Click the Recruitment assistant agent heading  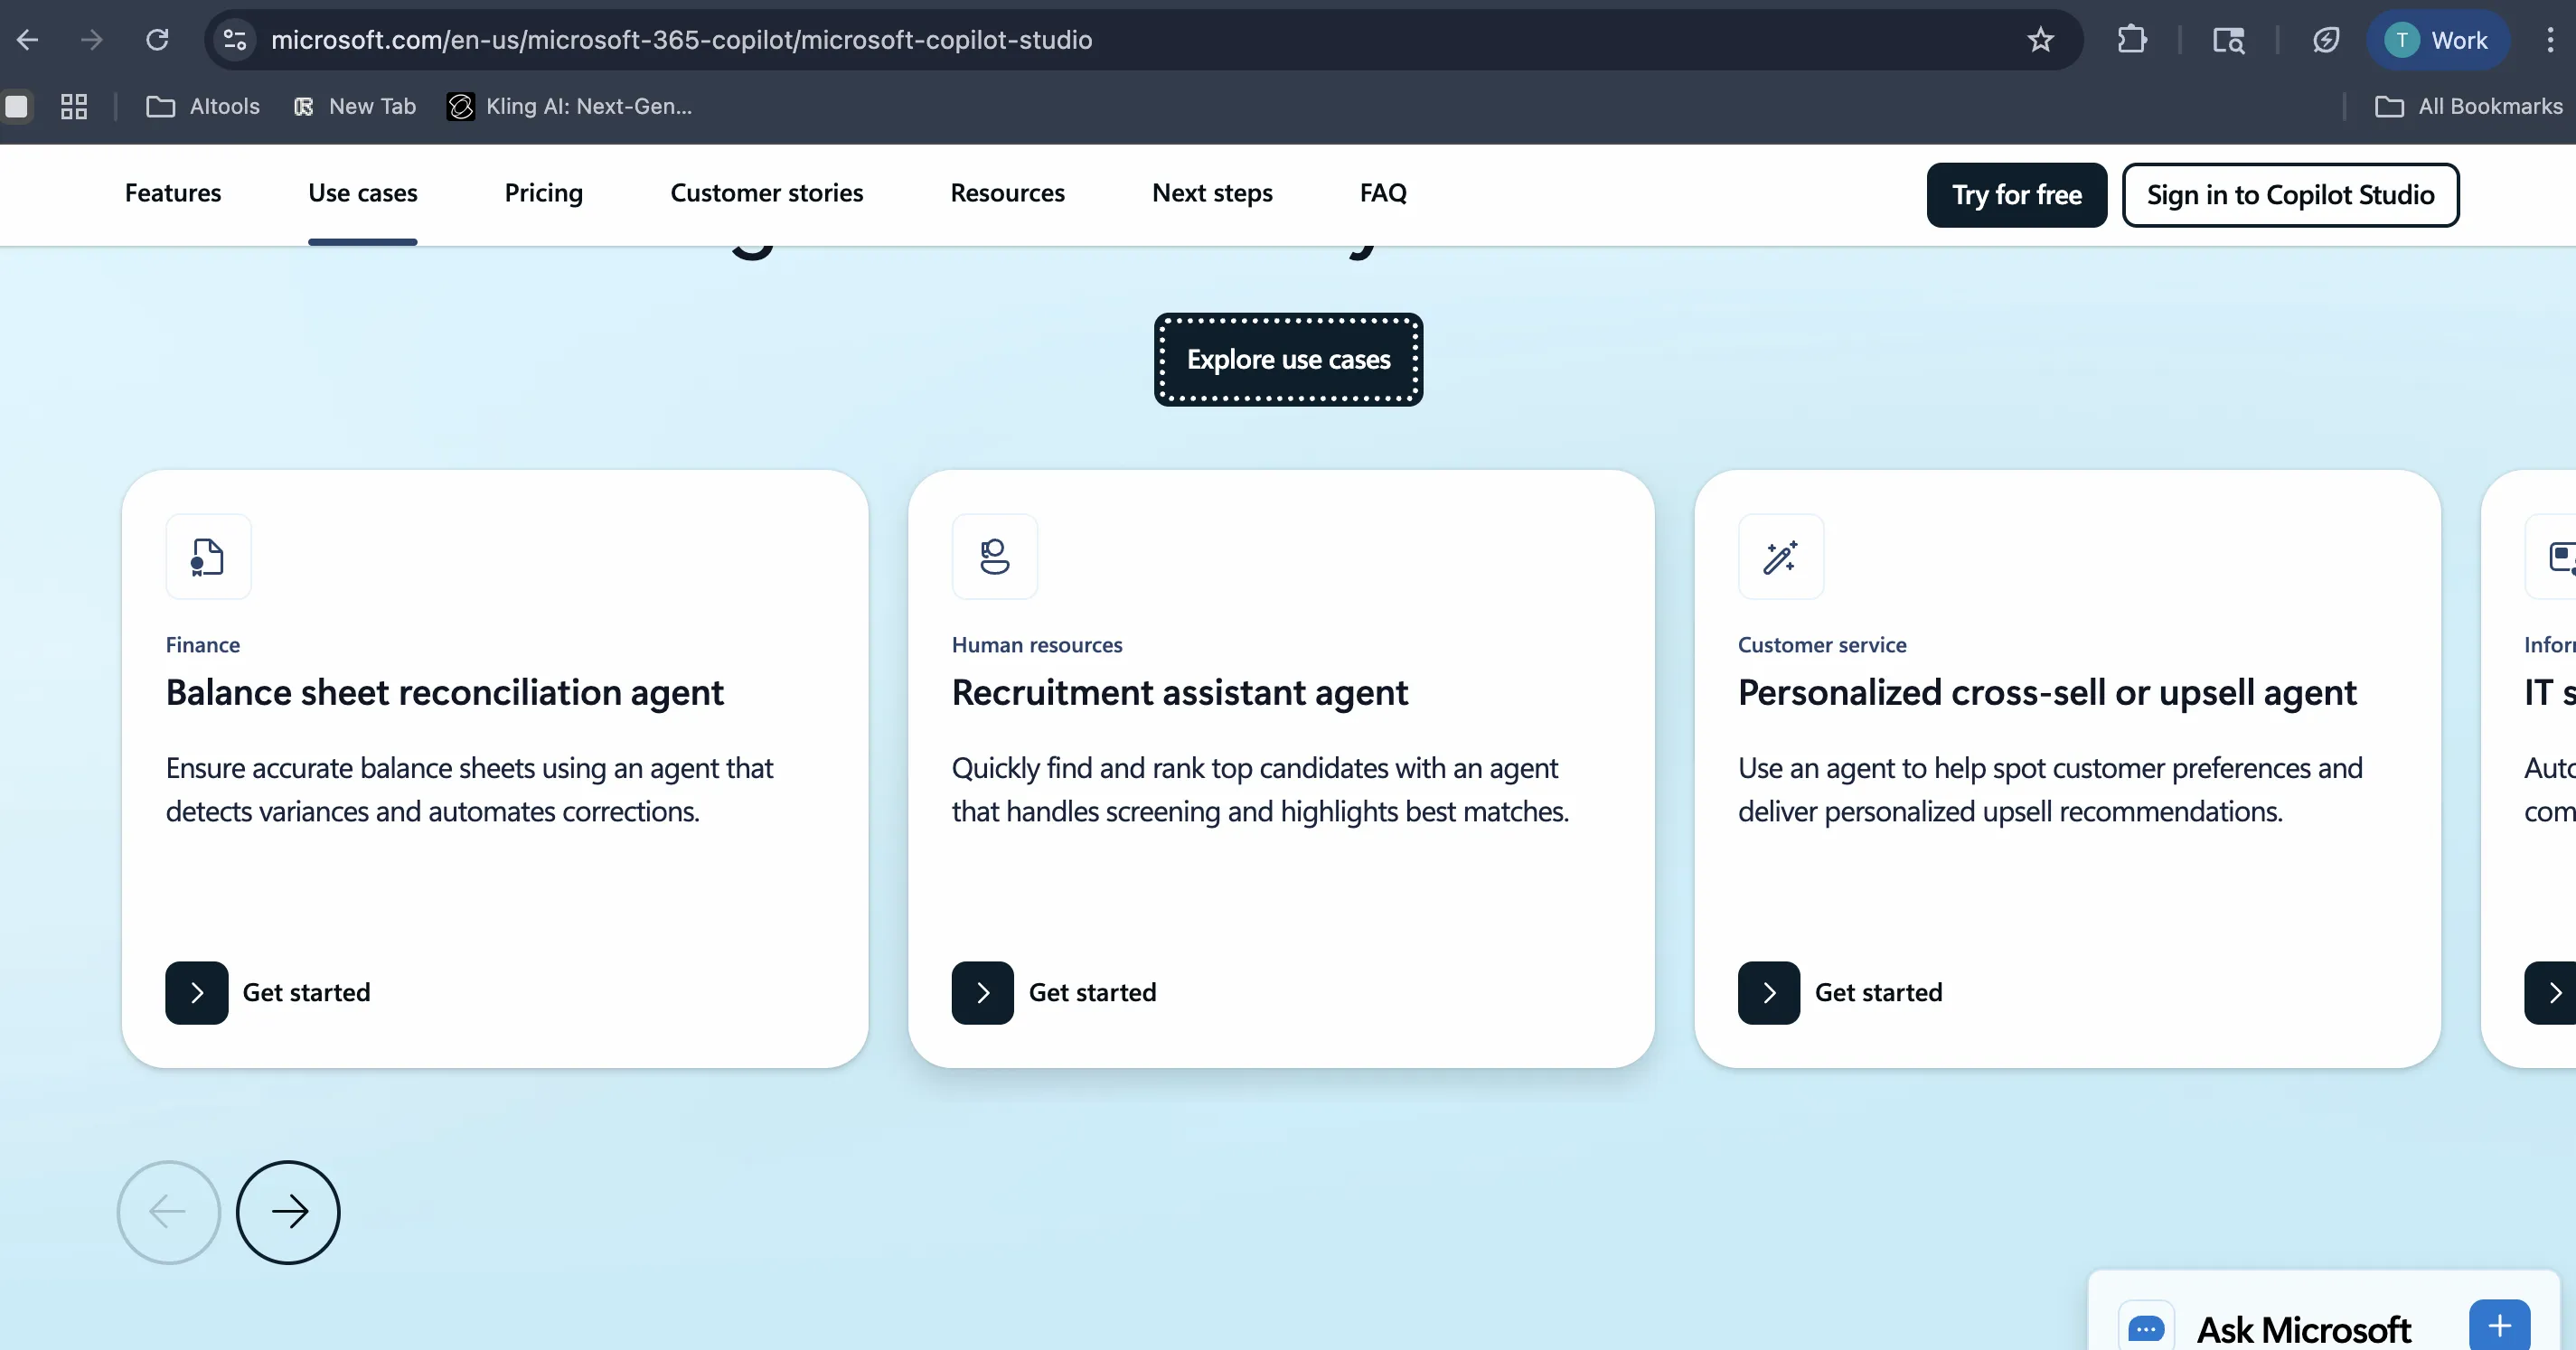(1180, 693)
